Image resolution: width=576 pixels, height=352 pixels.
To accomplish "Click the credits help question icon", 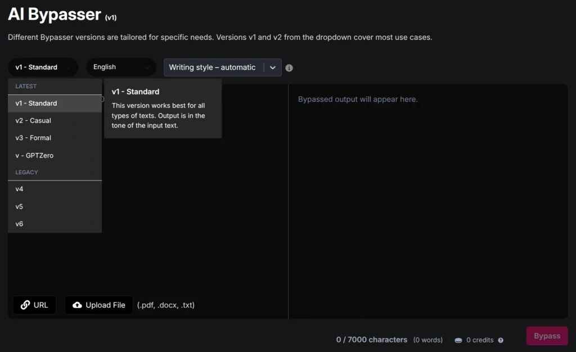I will click(501, 340).
